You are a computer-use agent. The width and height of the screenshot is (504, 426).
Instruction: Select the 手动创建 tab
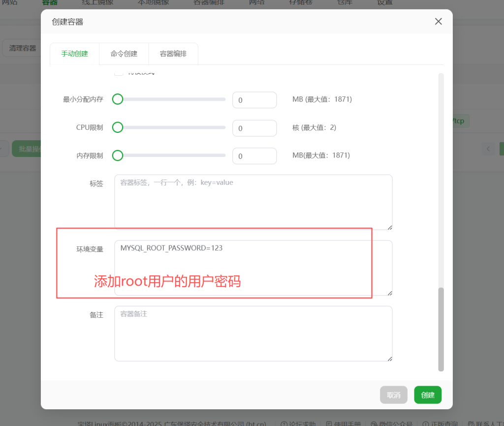[x=75, y=54]
